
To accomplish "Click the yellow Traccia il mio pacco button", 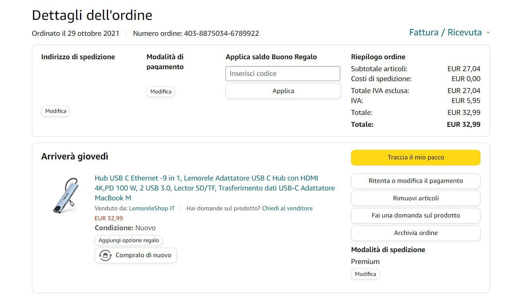I will pos(416,157).
